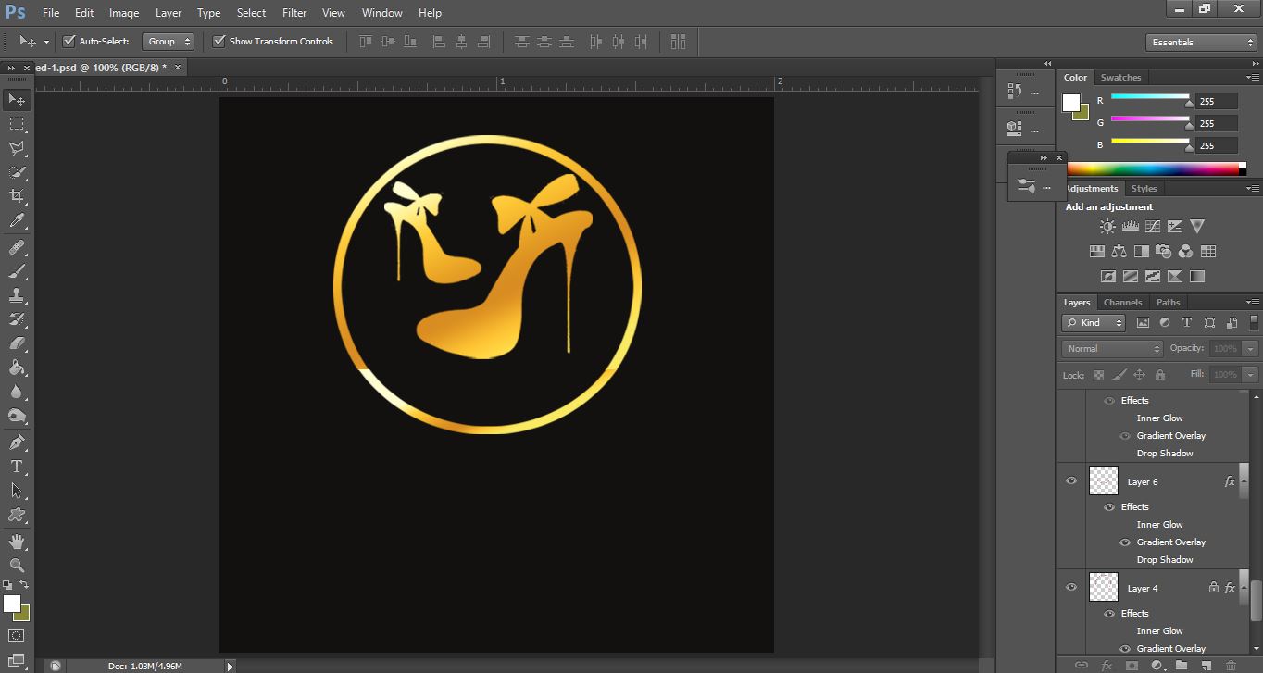Select the Path Selection tool

(x=17, y=491)
